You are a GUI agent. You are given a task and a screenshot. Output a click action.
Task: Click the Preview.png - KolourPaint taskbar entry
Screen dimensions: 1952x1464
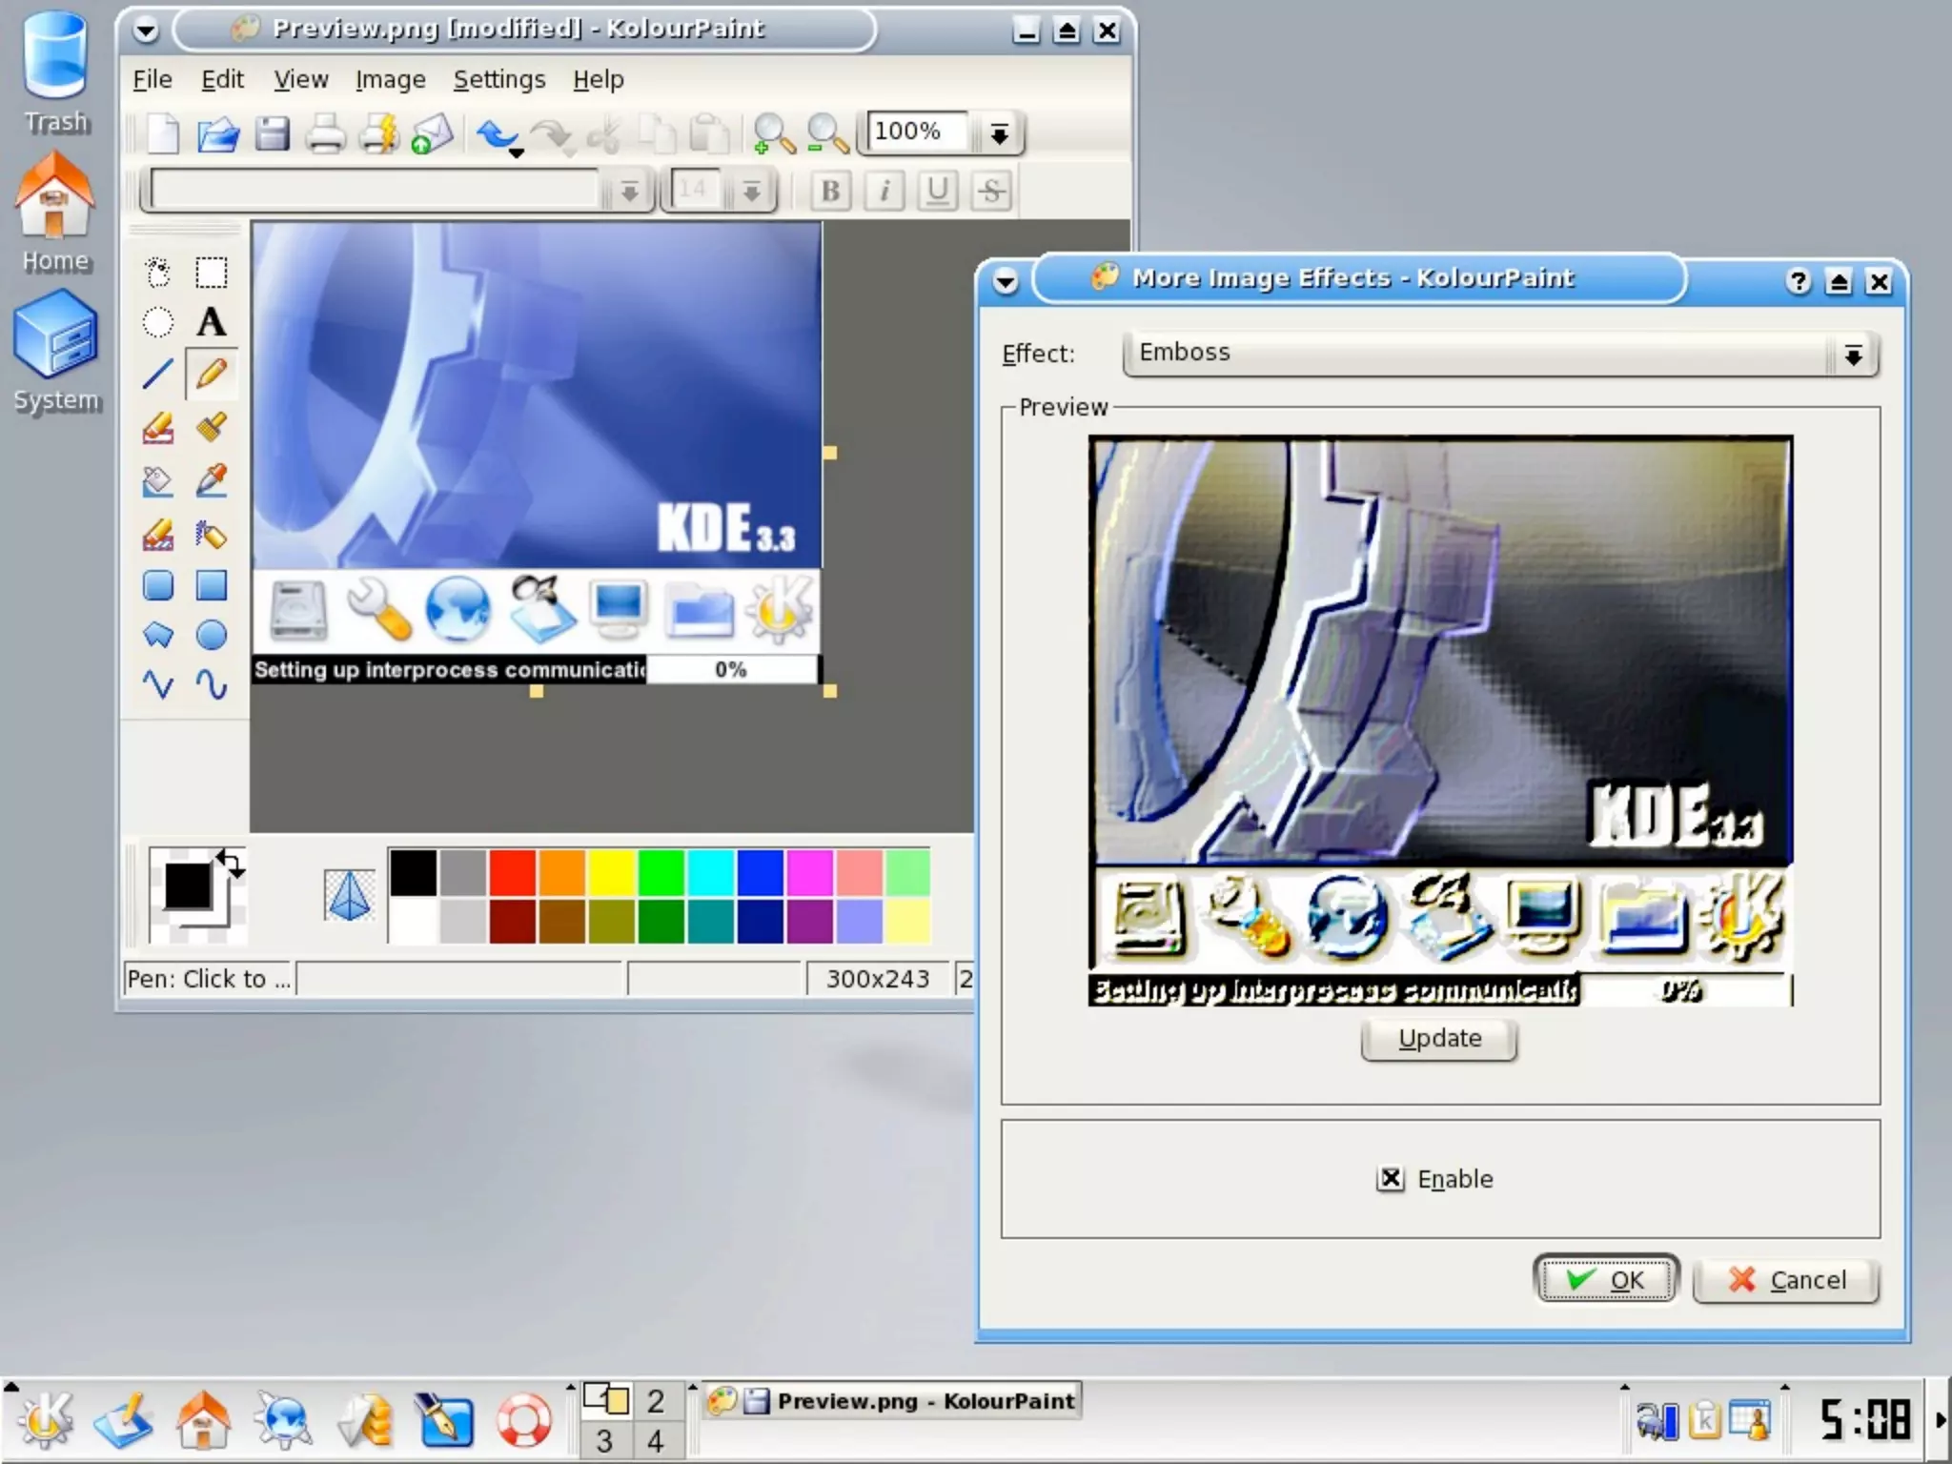(894, 1401)
